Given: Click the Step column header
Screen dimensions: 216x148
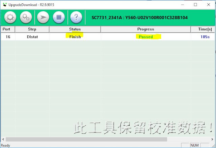Looking at the screenshot, I should click(32, 29).
